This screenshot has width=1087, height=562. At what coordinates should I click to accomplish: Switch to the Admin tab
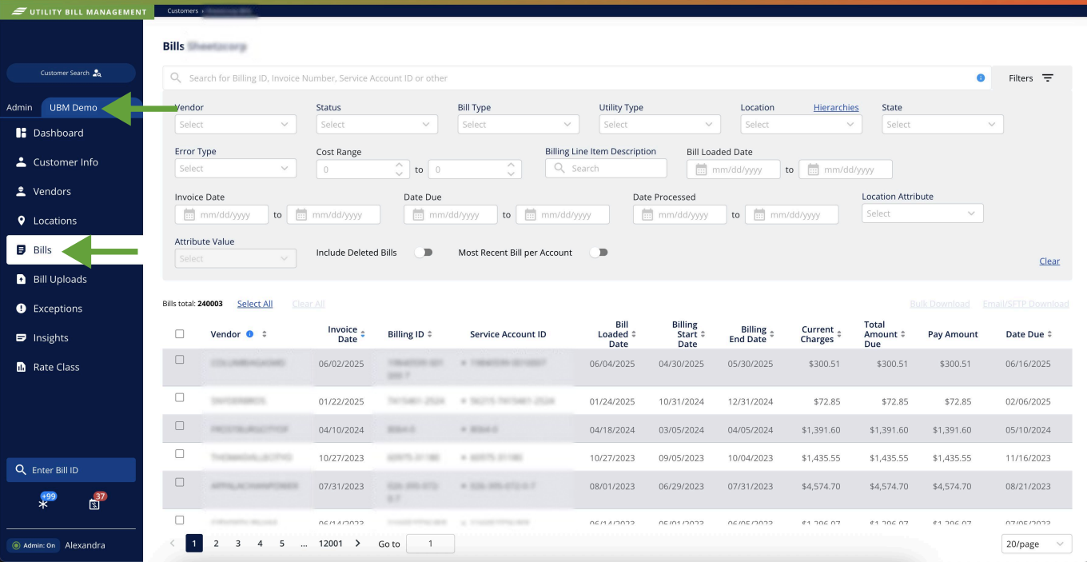(x=20, y=108)
